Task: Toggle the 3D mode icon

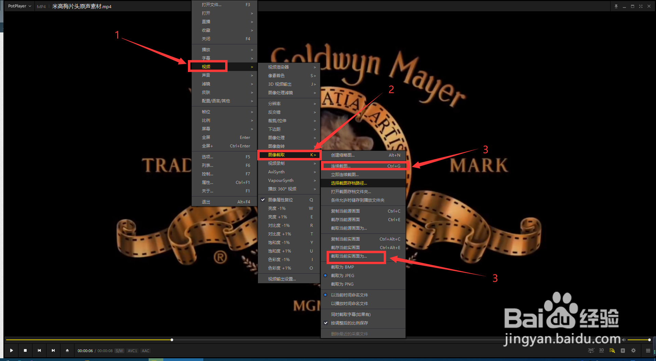Action: pyautogui.click(x=602, y=350)
